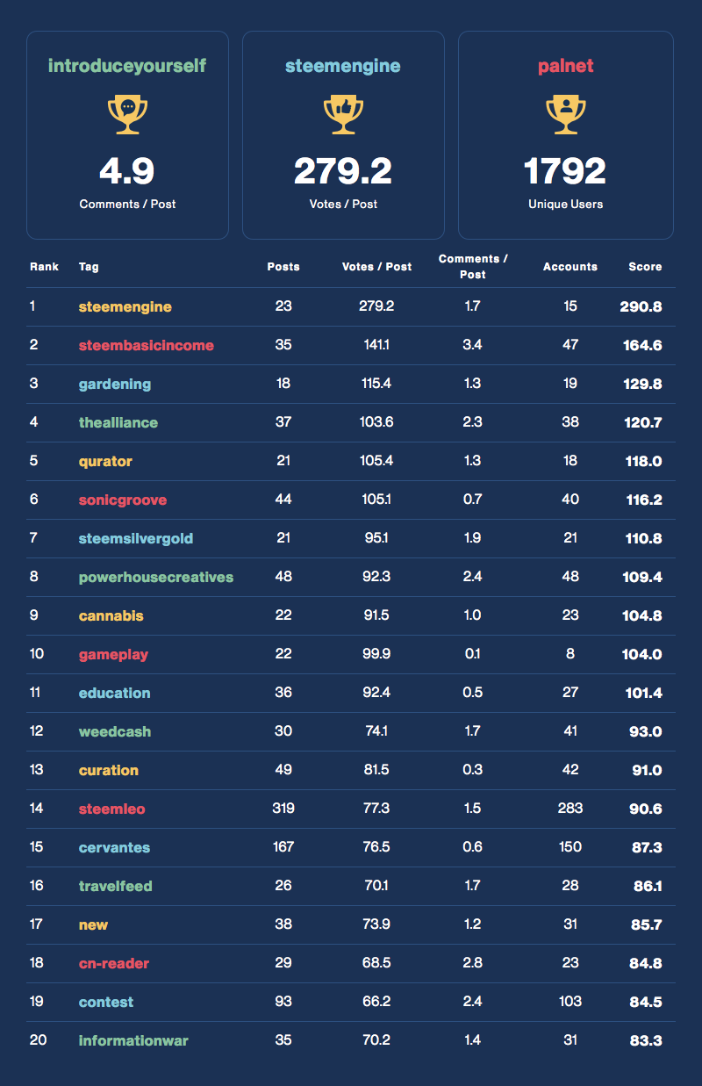Click the Comments / Post column header
Image resolution: width=702 pixels, height=1086 pixels.
(x=473, y=266)
